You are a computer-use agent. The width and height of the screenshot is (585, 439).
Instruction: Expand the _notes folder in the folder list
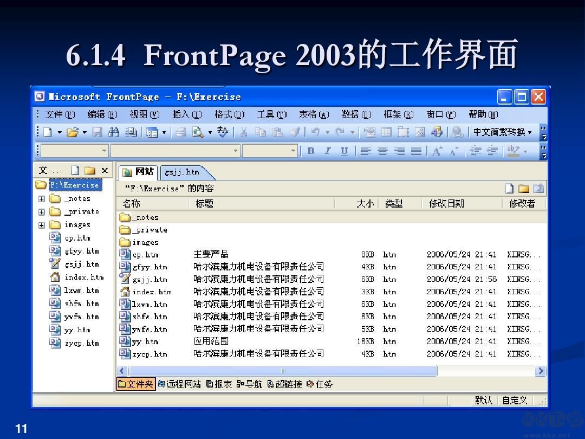pos(42,198)
